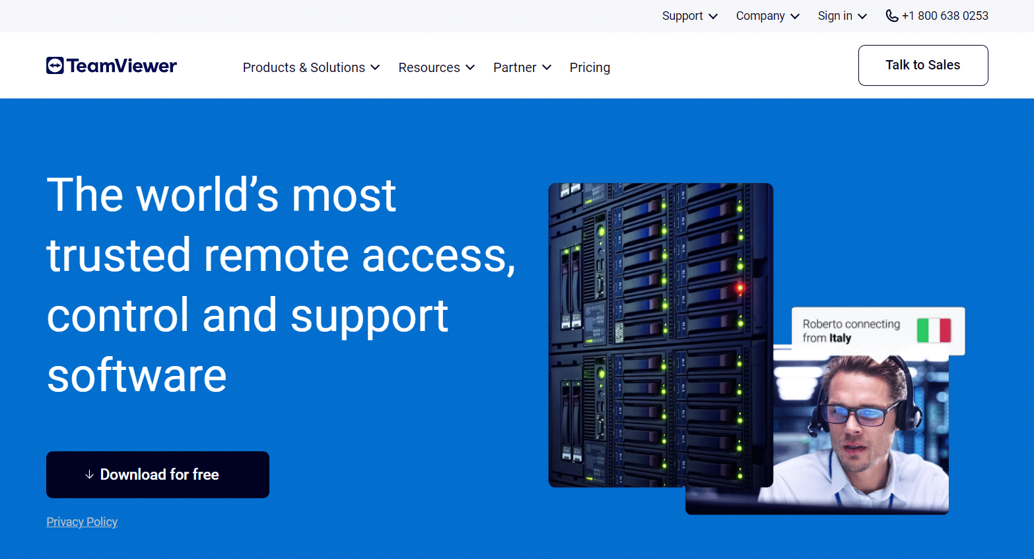
Task: Expand the Sign in dropdown chevron
Action: [862, 17]
